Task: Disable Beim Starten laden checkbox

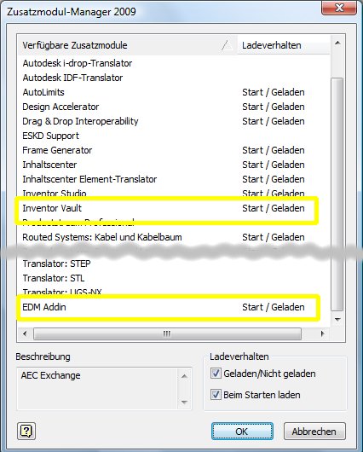Action: click(216, 394)
